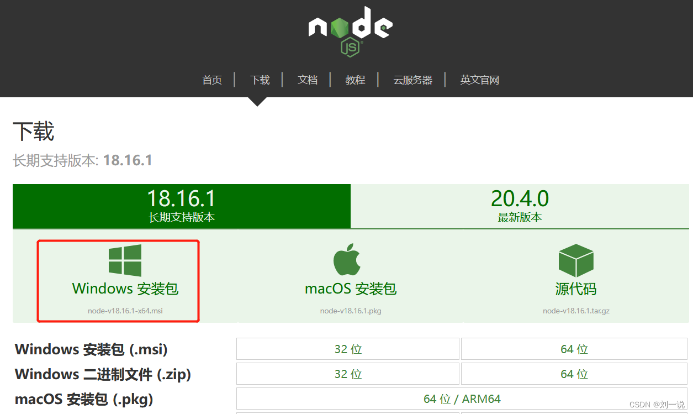Click the source code box icon
Screen dimensions: 693x414
[576, 260]
